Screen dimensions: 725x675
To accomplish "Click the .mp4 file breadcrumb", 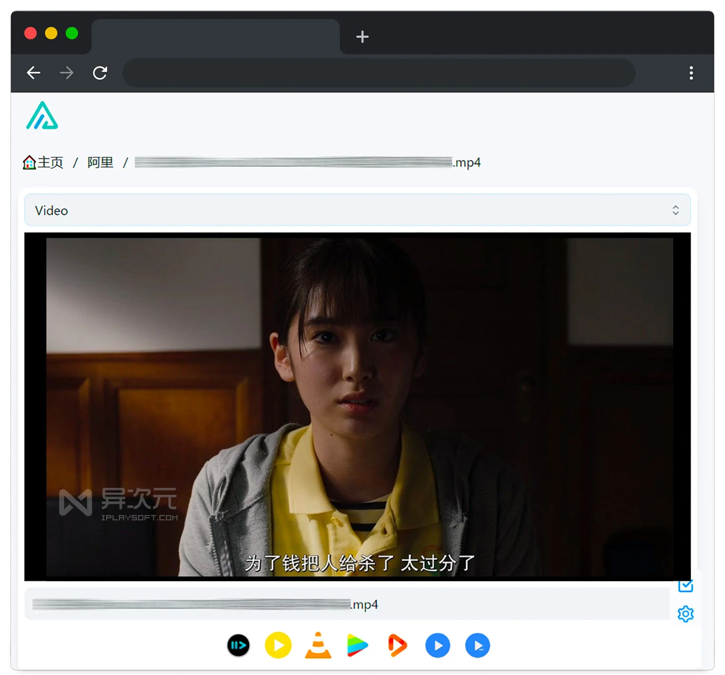I will pos(308,162).
